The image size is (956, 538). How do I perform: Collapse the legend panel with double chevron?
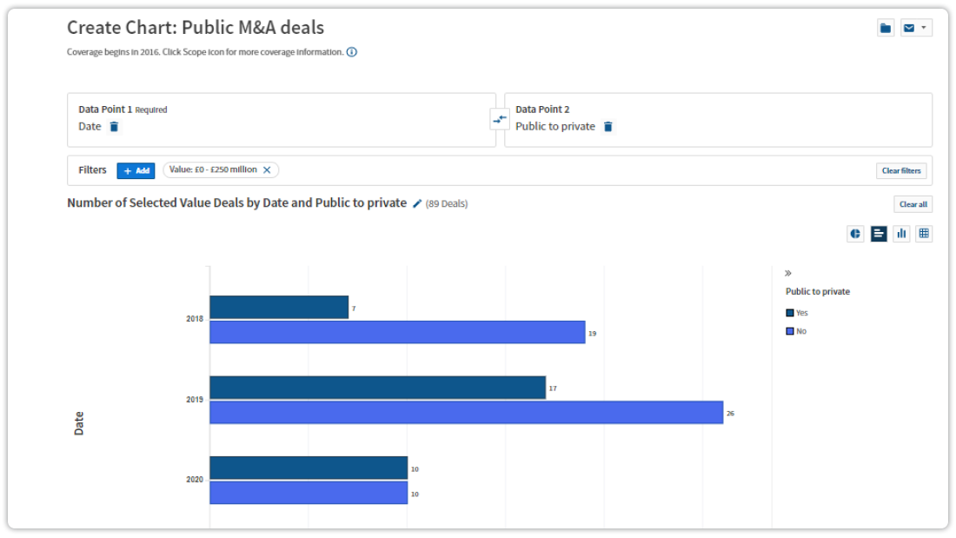pyautogui.click(x=788, y=273)
